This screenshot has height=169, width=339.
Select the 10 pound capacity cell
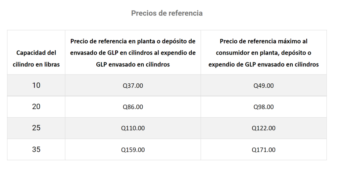tap(36, 85)
